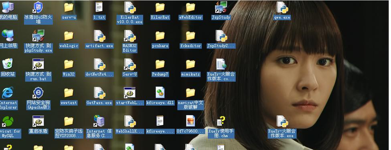Click the XueTr-火眼合作版本.exe icon
391x150 pixels.
click(282, 121)
